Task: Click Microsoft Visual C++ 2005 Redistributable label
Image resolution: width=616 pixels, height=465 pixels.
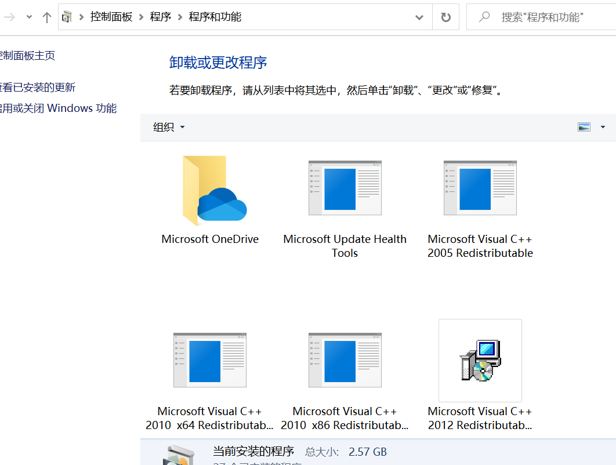Action: (x=480, y=246)
